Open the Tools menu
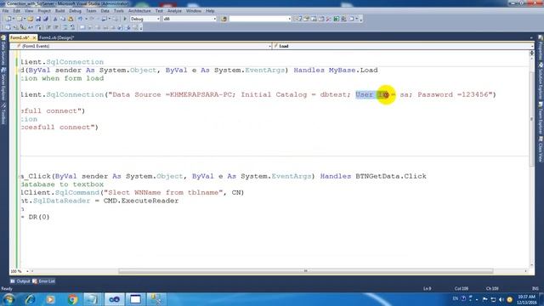 coord(118,11)
